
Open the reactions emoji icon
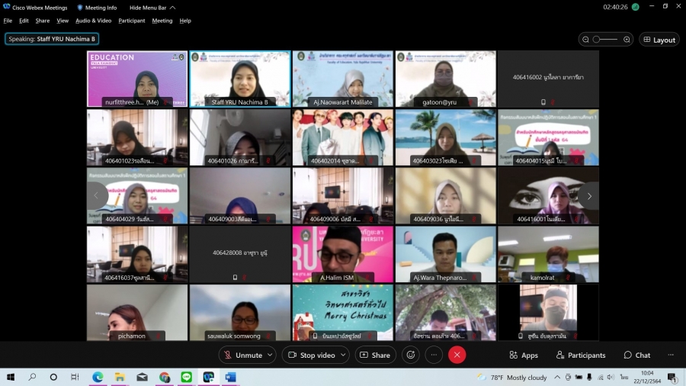(411, 355)
